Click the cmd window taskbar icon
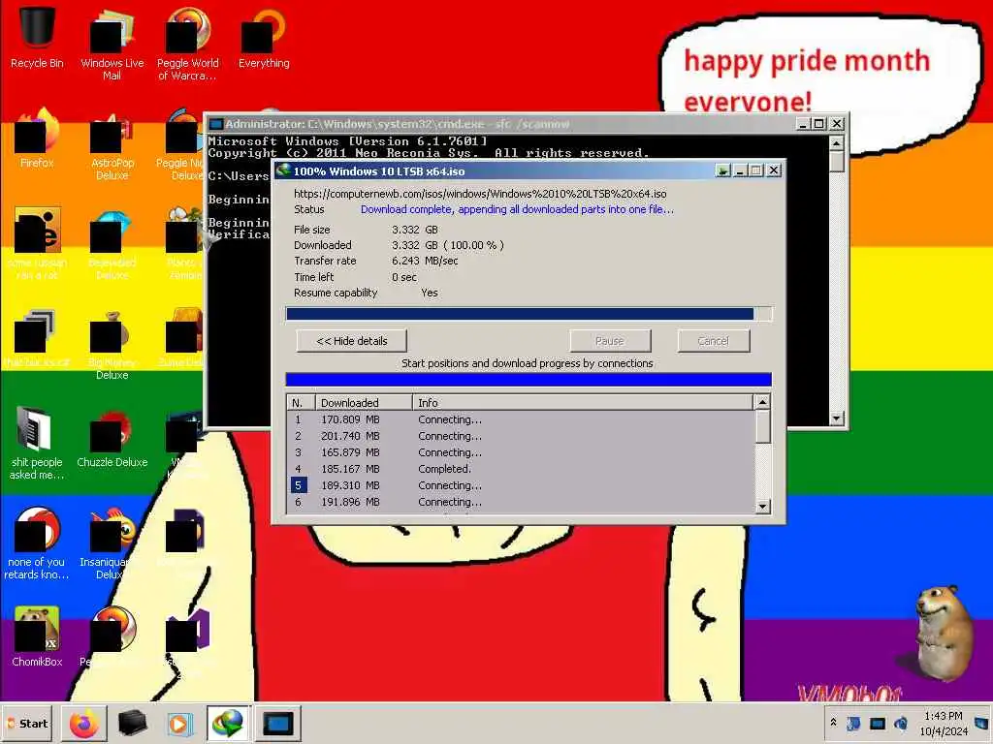Viewport: 993px width, 744px height. (277, 723)
